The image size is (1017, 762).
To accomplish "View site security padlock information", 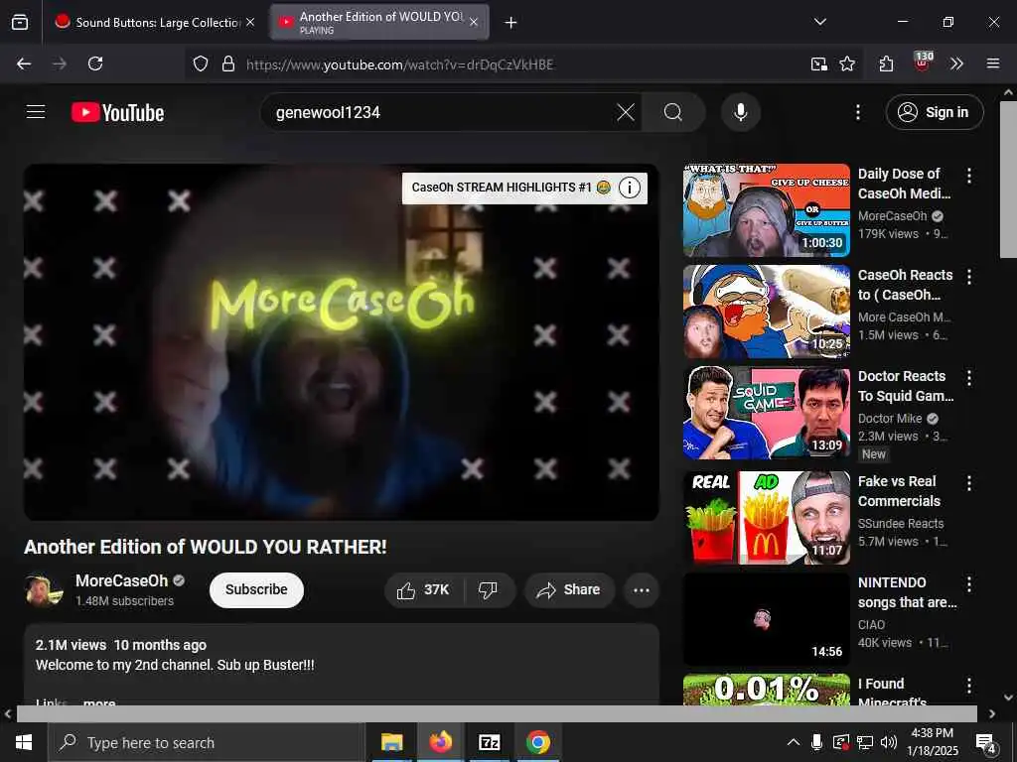I will [227, 63].
